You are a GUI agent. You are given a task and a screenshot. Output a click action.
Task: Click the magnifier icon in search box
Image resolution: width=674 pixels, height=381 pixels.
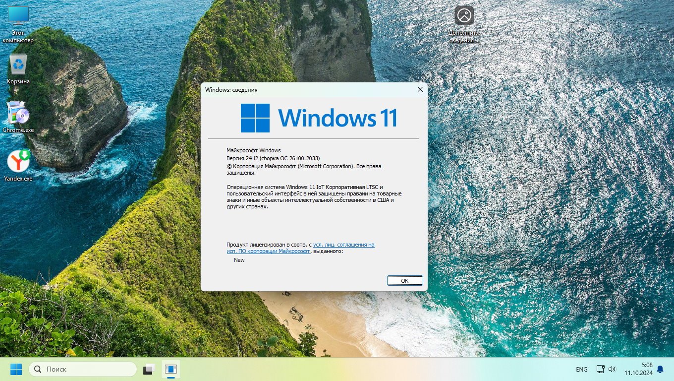click(x=38, y=370)
